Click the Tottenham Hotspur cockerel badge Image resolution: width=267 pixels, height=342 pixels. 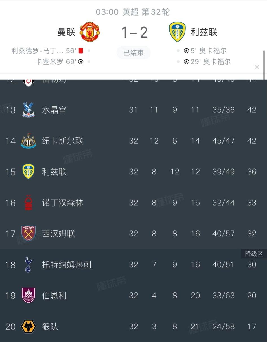pos(28,265)
